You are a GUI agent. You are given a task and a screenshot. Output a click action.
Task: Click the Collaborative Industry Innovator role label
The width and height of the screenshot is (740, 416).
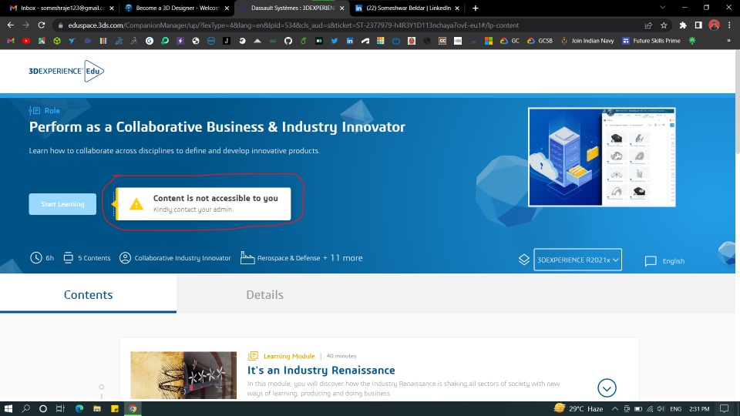click(x=183, y=258)
